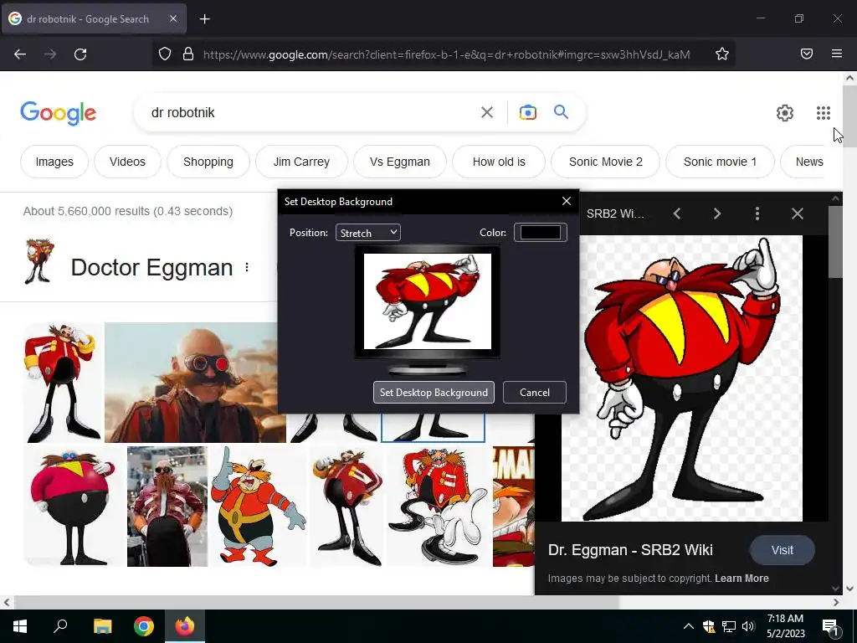The width and height of the screenshot is (857, 643).
Task: Select the Videos filter chip
Action: 127,162
